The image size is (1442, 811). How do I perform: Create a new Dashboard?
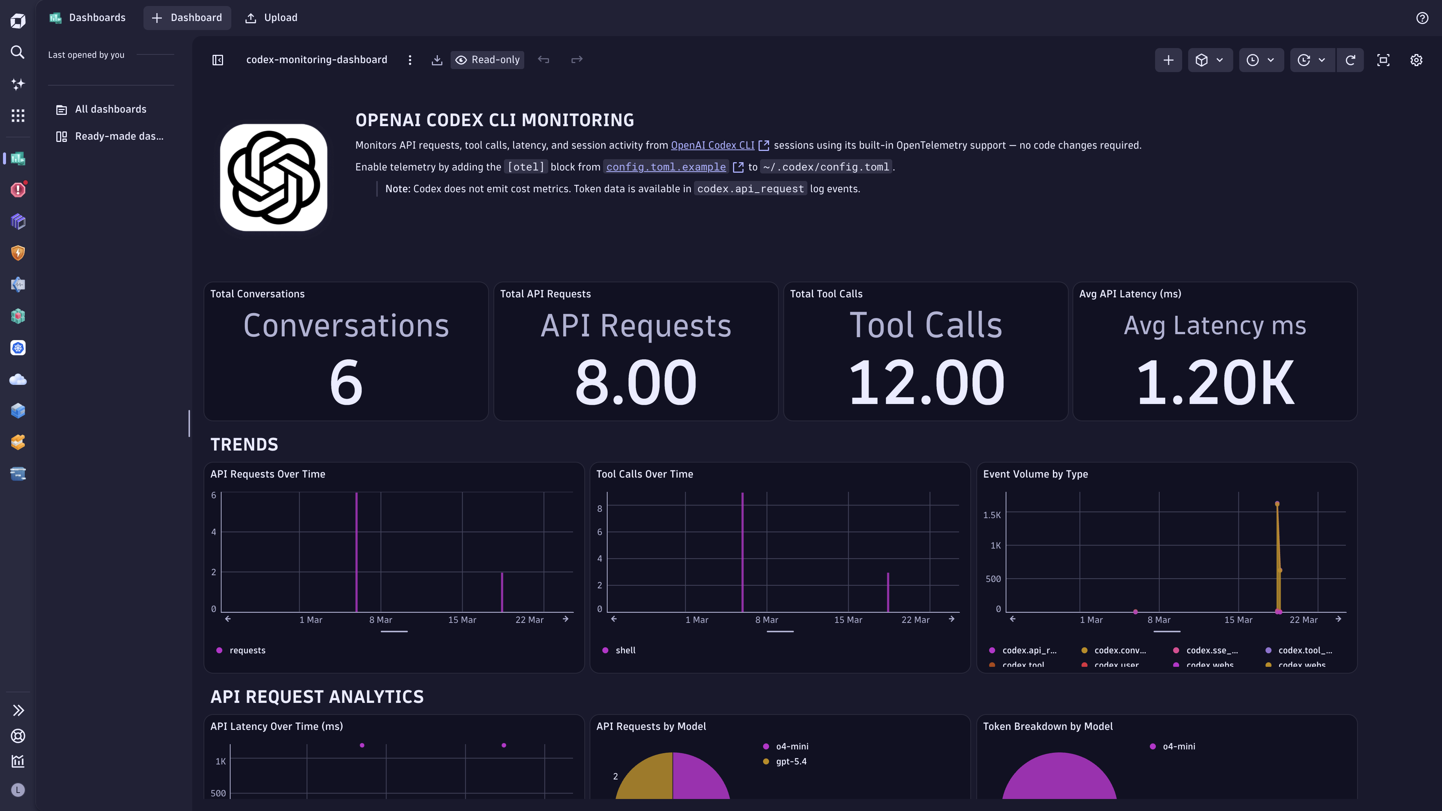pos(187,18)
